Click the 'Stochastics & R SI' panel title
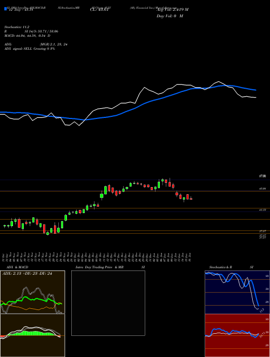270x357 pixels. pyautogui.click(x=231, y=267)
